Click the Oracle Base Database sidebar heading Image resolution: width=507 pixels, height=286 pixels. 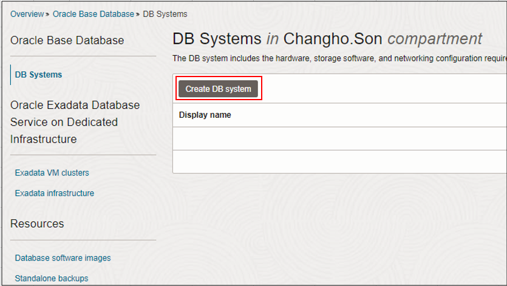[67, 41]
